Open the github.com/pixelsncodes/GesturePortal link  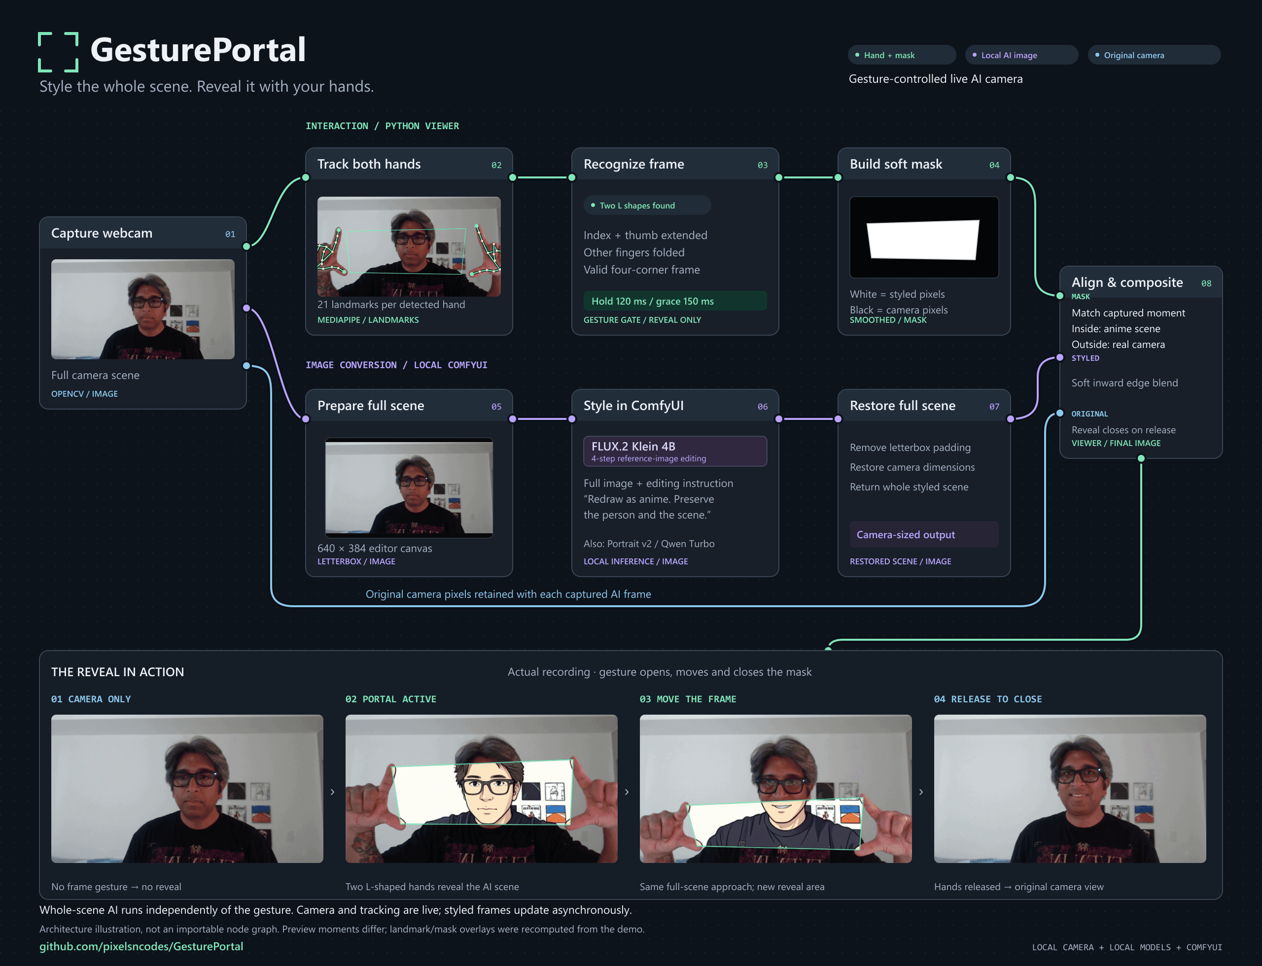point(141,946)
